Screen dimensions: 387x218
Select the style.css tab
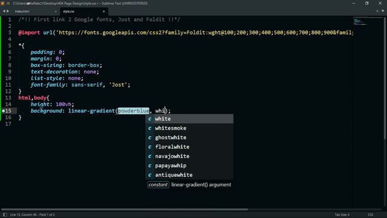click(x=68, y=12)
